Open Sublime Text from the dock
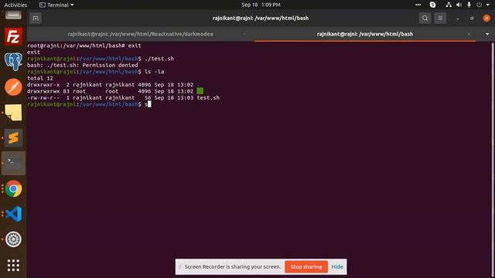Viewport: 495px width, 278px height. tap(13, 137)
